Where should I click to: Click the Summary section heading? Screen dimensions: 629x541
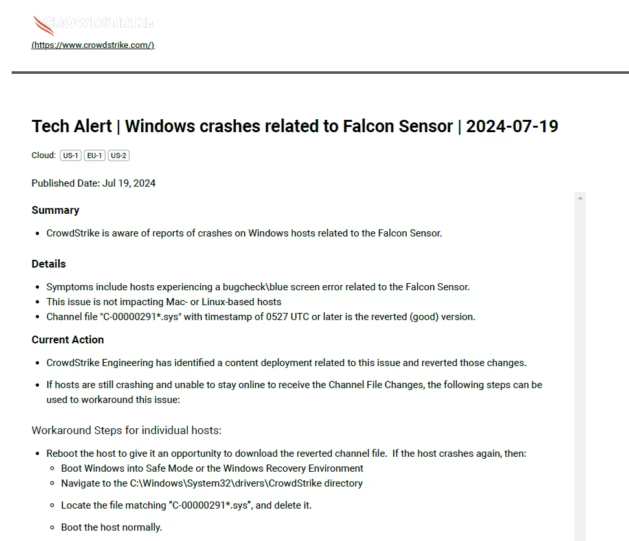click(x=55, y=210)
